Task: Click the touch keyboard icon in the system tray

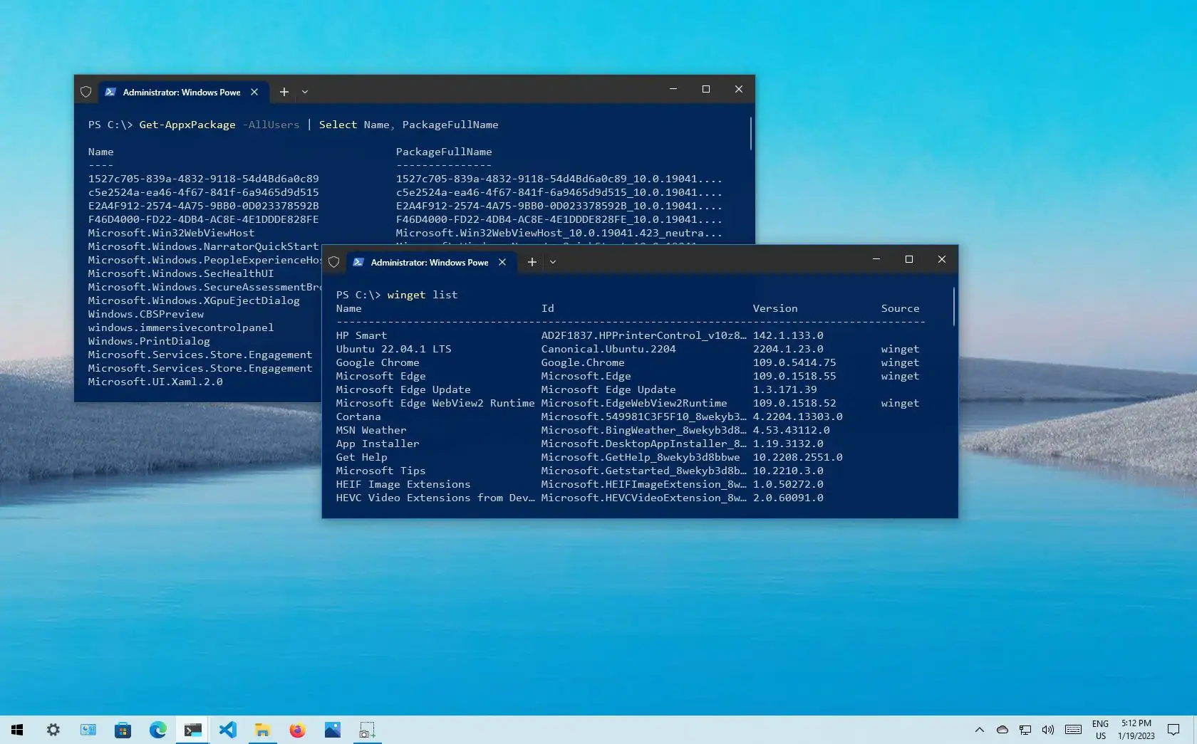Action: (x=1073, y=730)
